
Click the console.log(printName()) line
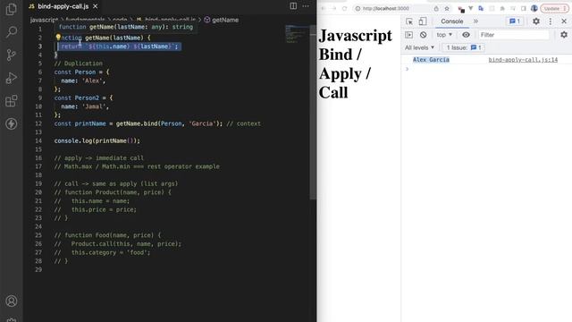coord(97,140)
